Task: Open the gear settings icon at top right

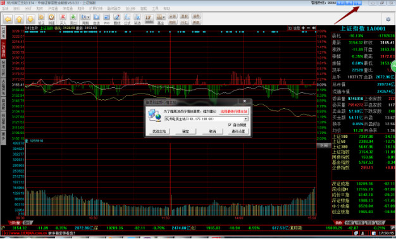Action: point(388,19)
